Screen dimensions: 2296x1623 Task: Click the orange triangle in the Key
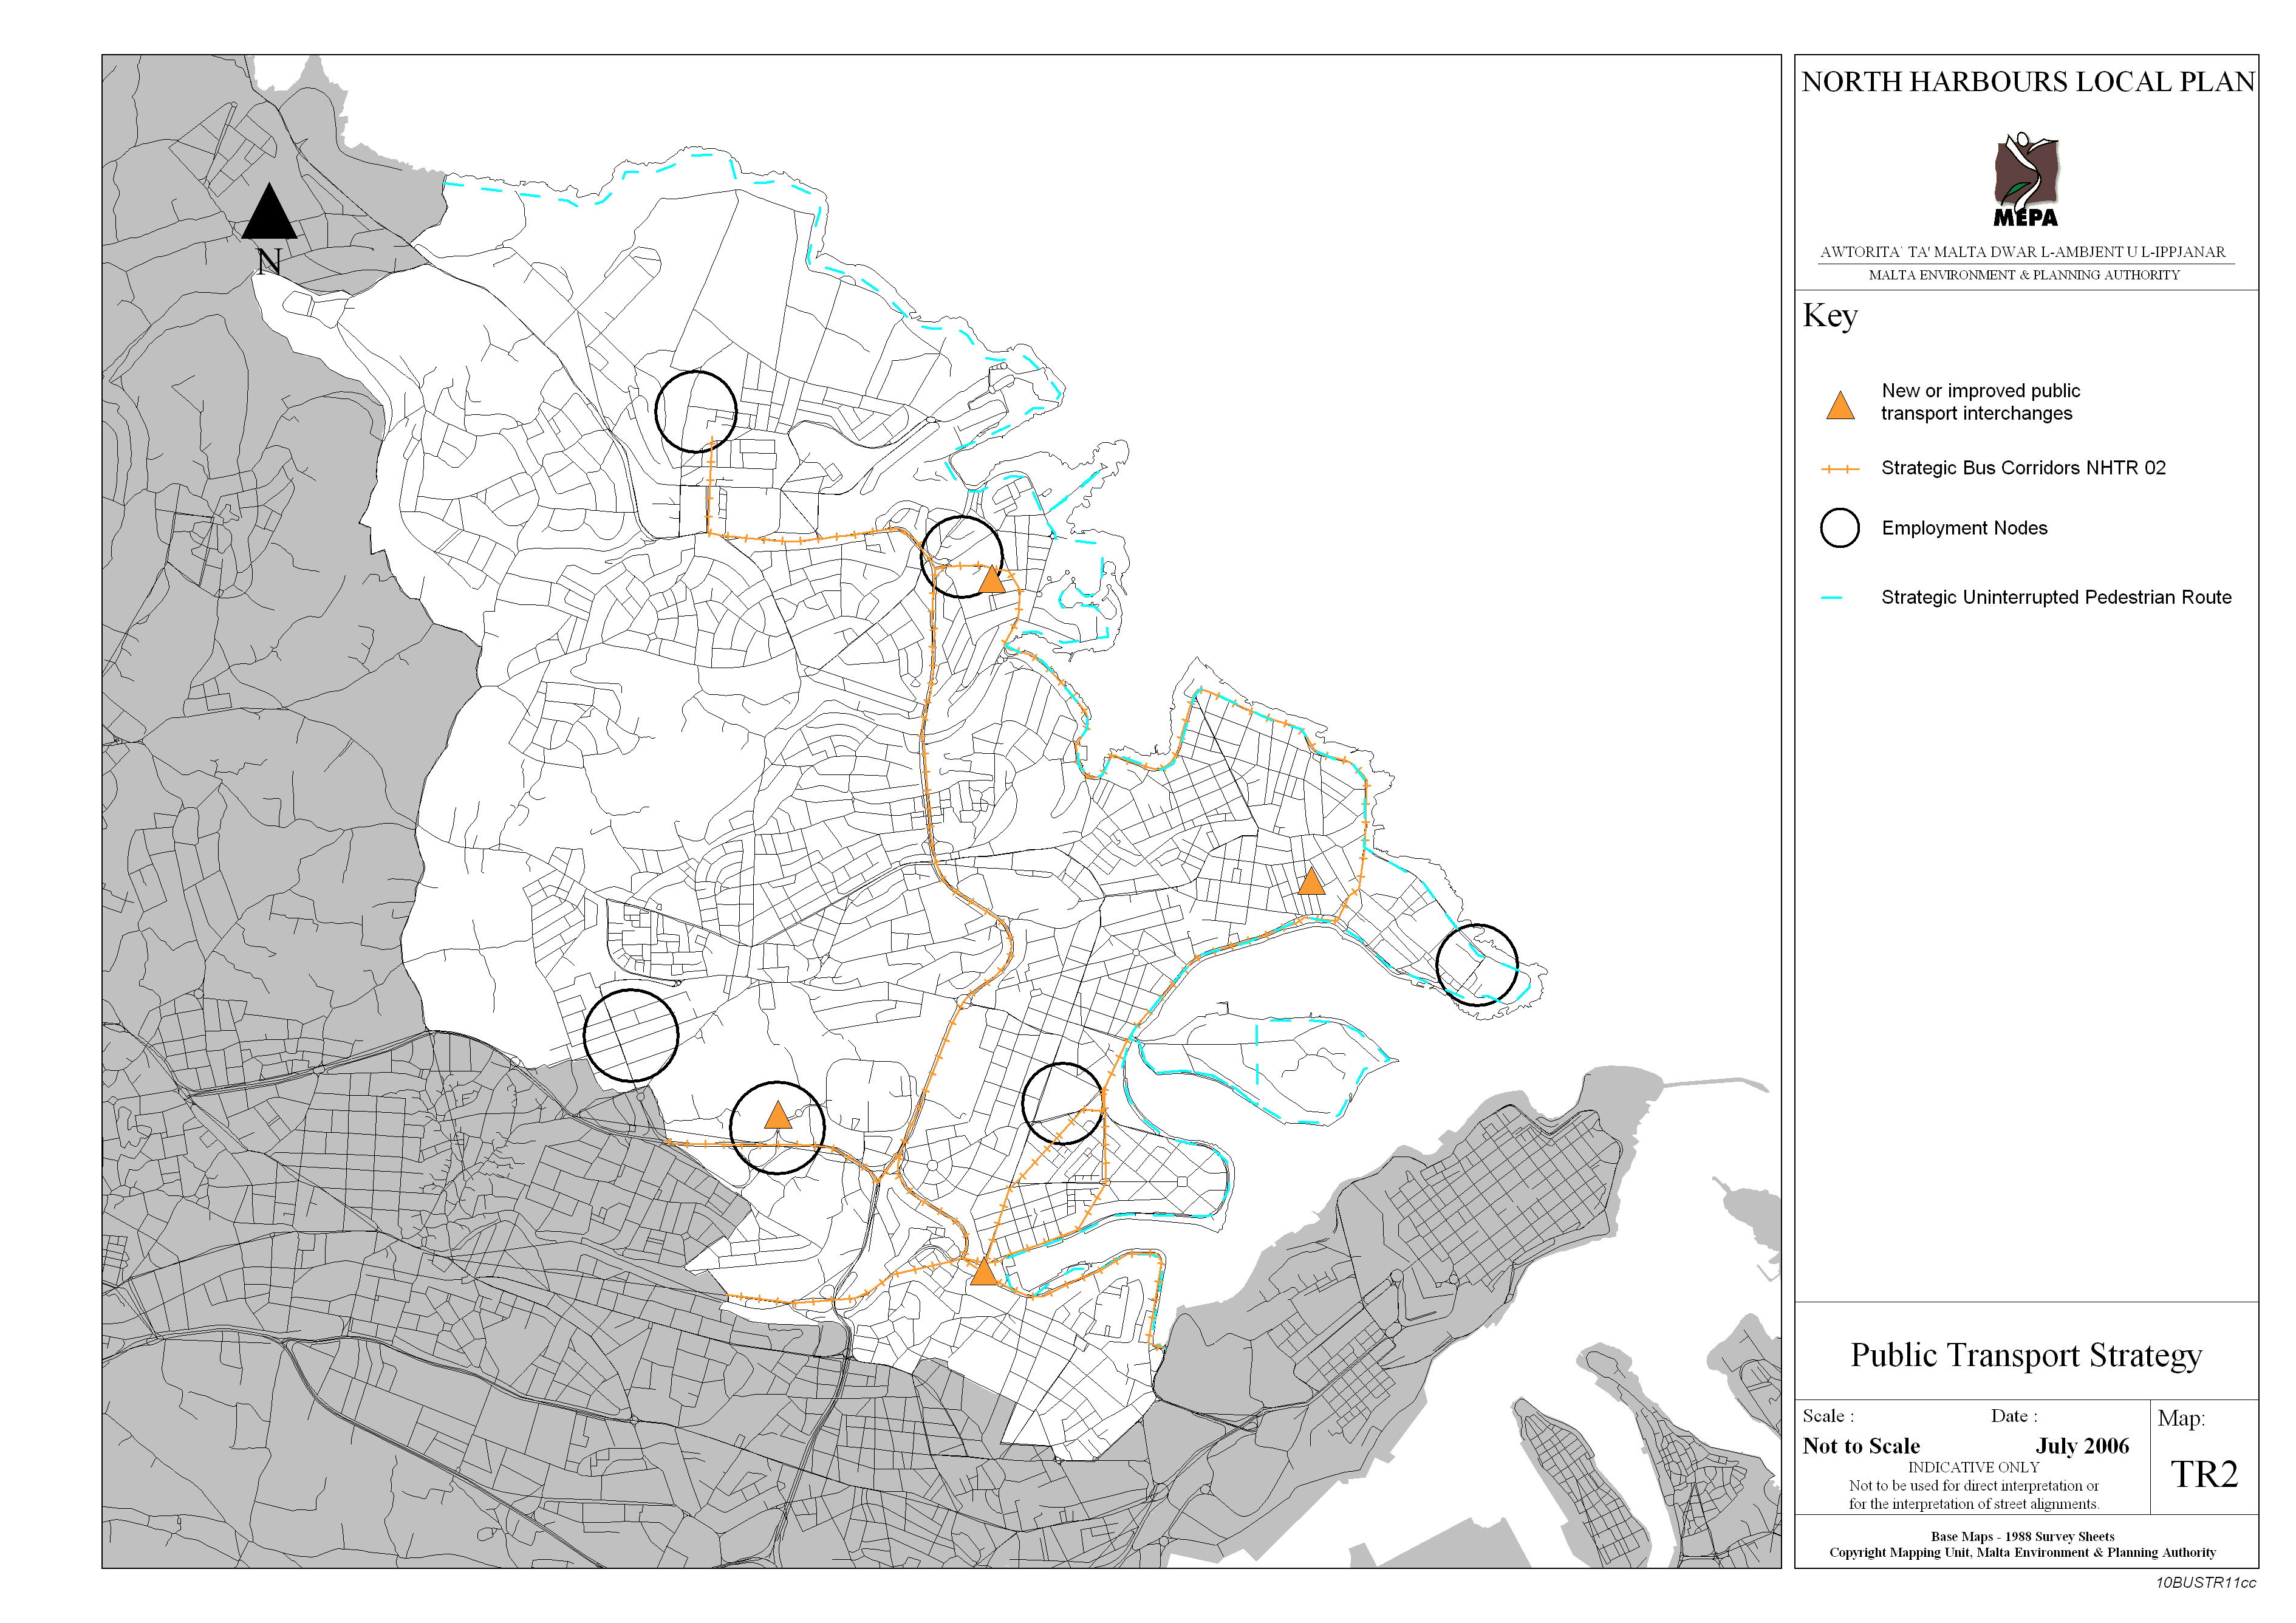coord(1840,405)
